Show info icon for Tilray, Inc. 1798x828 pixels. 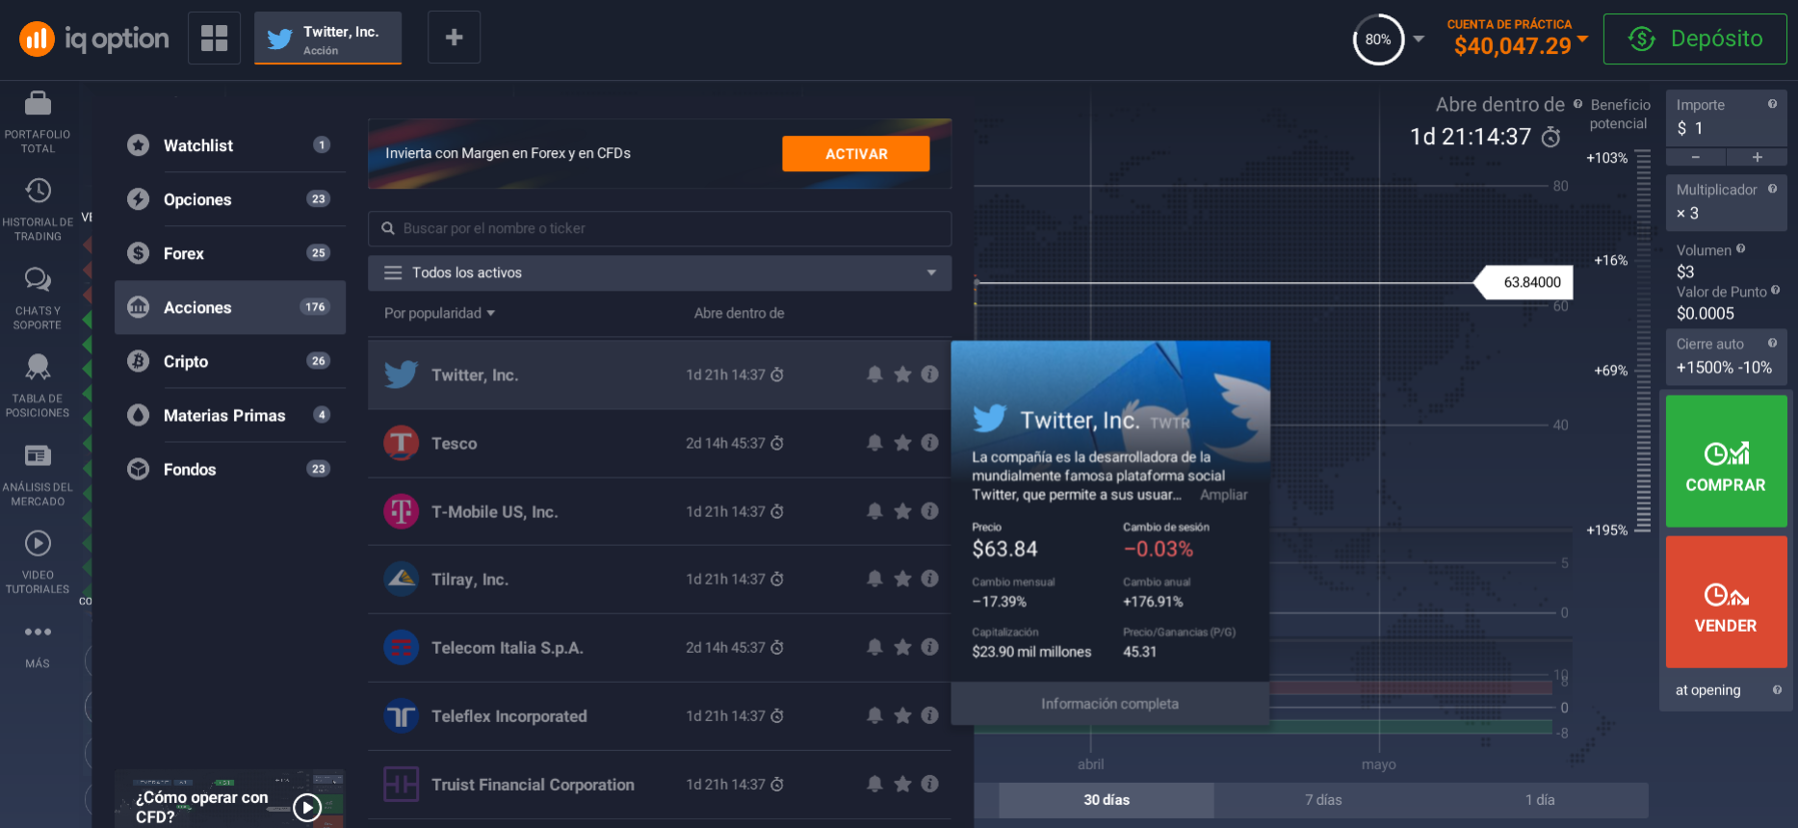tap(929, 579)
